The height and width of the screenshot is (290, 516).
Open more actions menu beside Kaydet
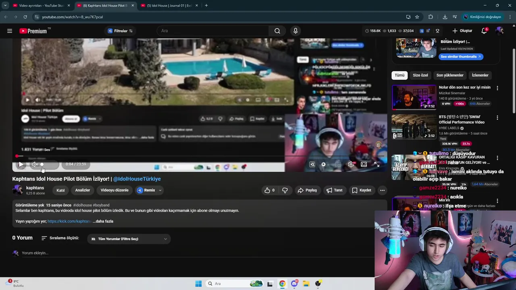382,190
